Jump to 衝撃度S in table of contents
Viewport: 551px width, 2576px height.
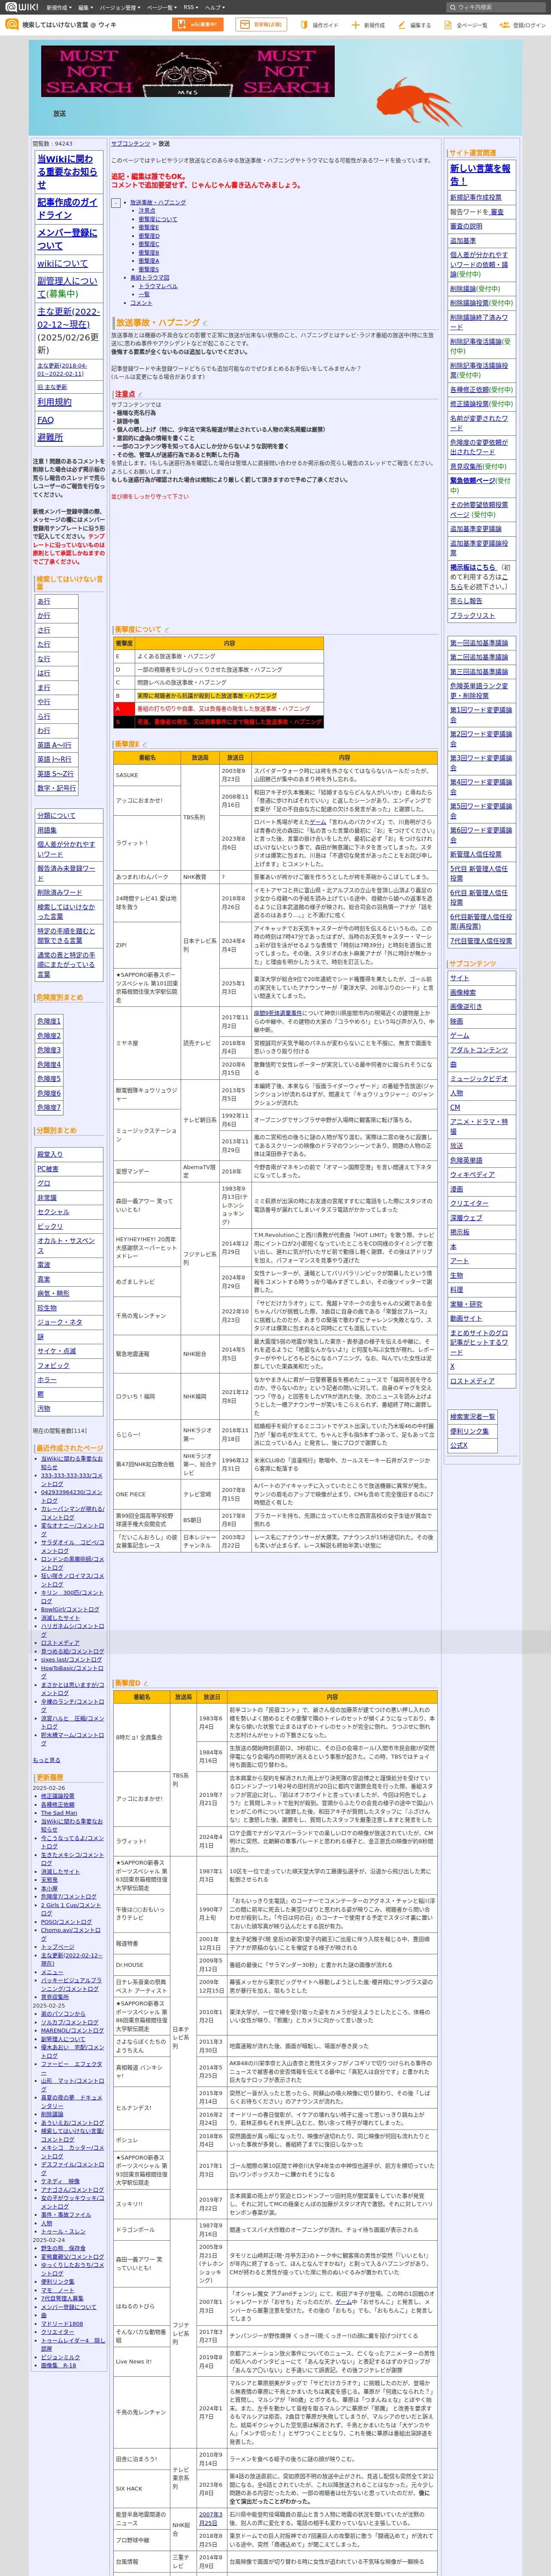[148, 269]
